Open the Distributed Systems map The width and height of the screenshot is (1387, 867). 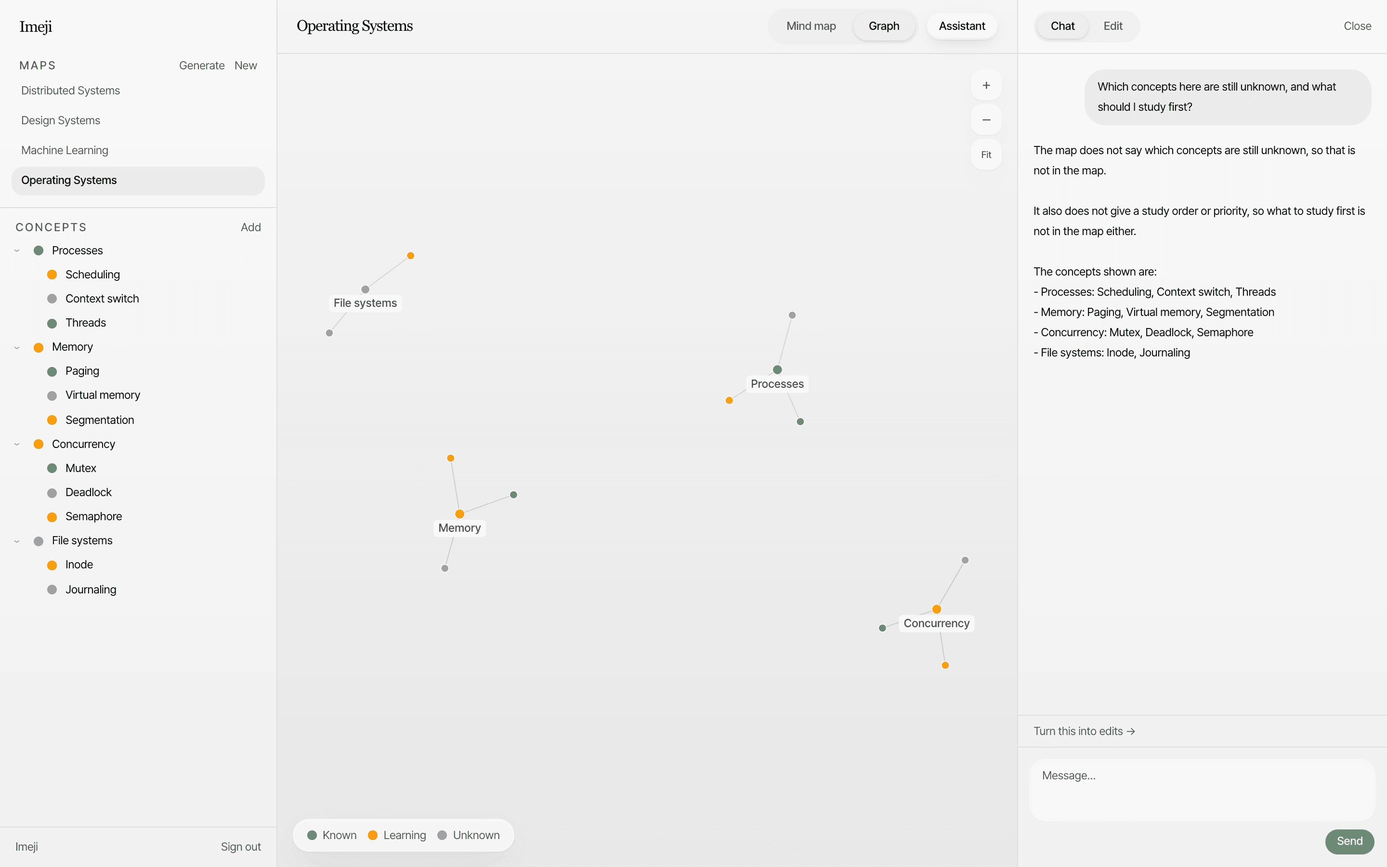coord(138,91)
